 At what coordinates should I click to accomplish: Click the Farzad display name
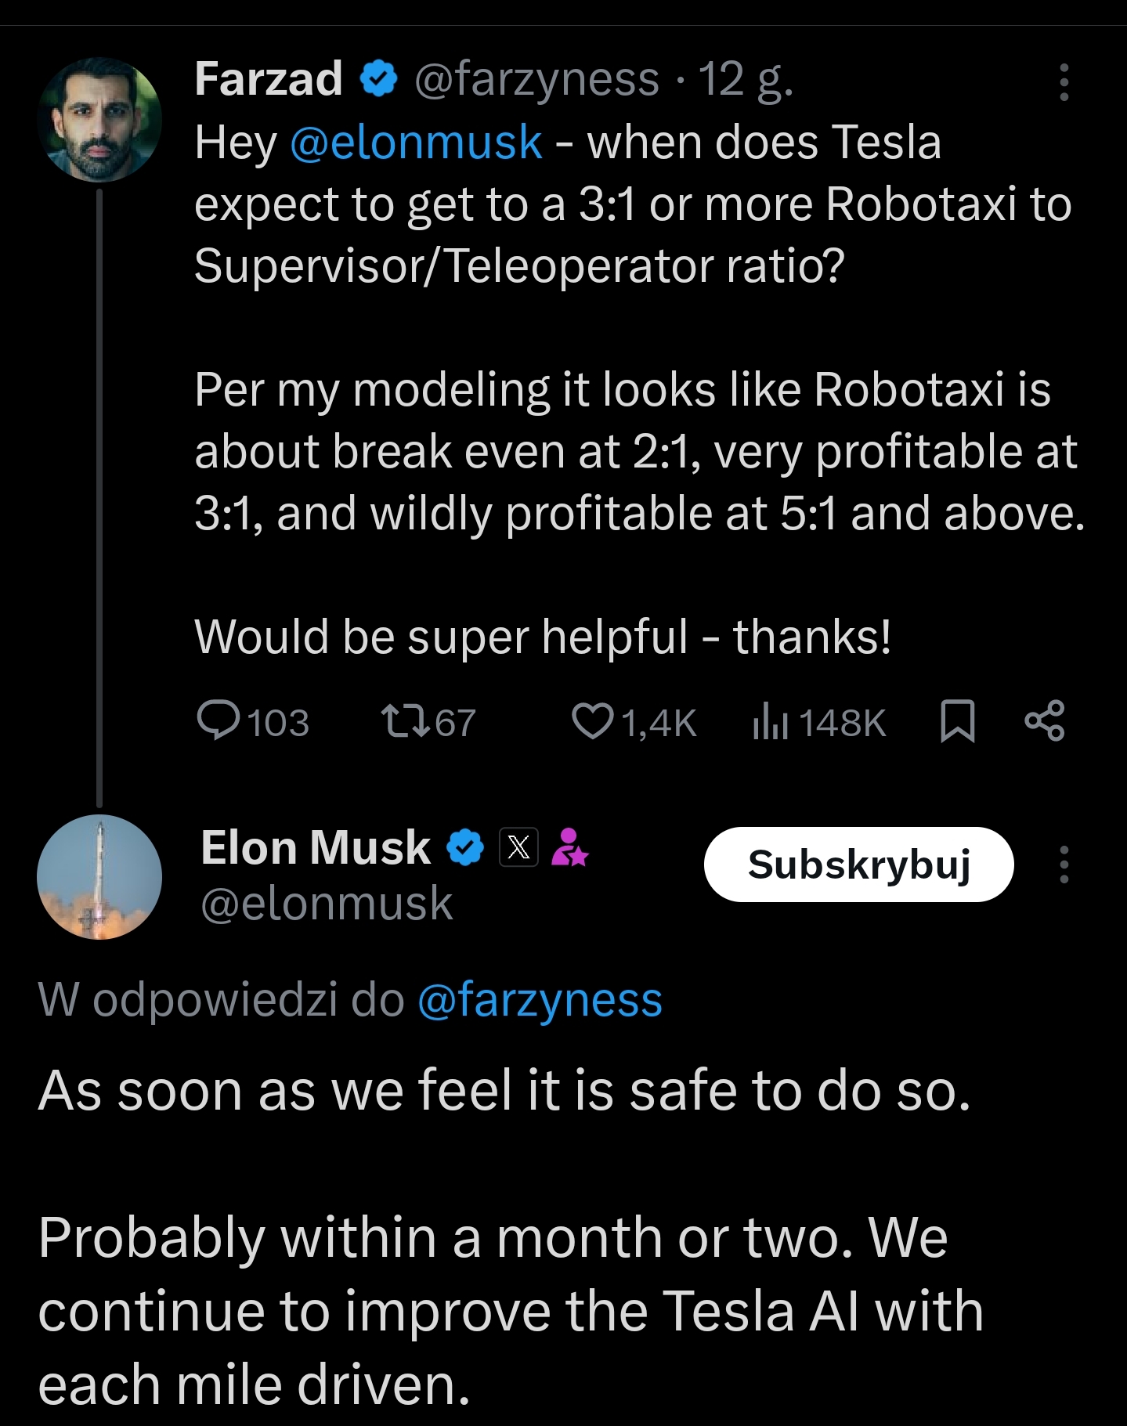(x=268, y=79)
